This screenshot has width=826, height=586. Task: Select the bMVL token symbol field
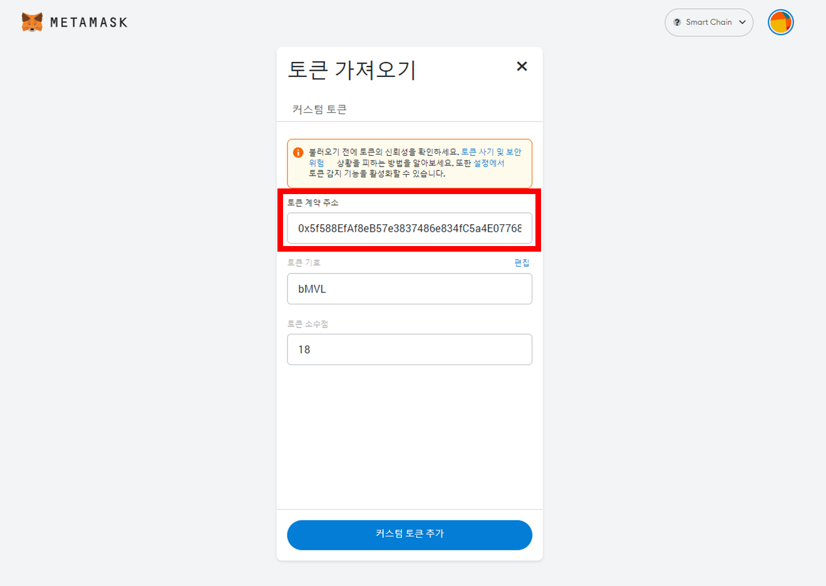click(x=410, y=289)
